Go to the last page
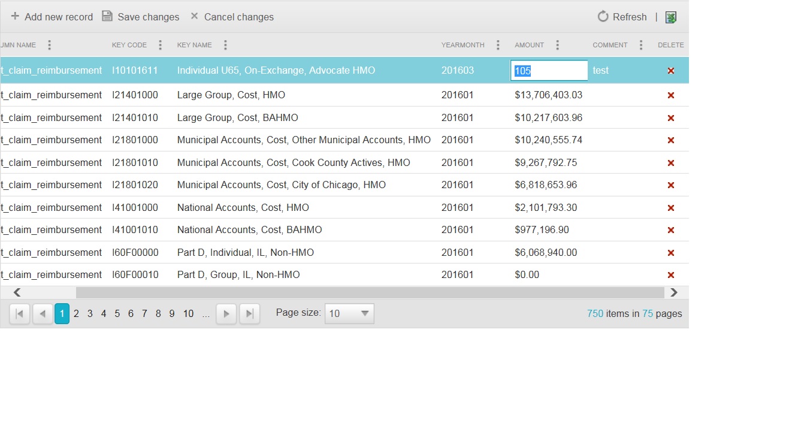This screenshot has height=435, width=789. (249, 314)
